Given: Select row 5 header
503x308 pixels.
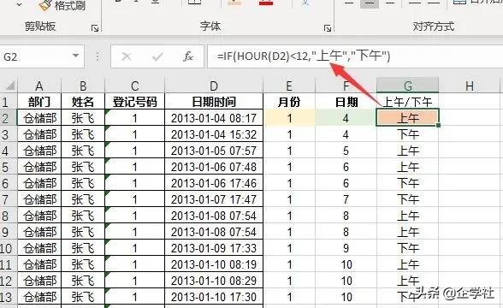Looking at the screenshot, I should [8, 167].
